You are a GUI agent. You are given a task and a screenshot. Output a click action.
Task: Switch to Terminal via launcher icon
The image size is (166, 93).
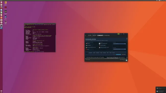(x=1, y=25)
